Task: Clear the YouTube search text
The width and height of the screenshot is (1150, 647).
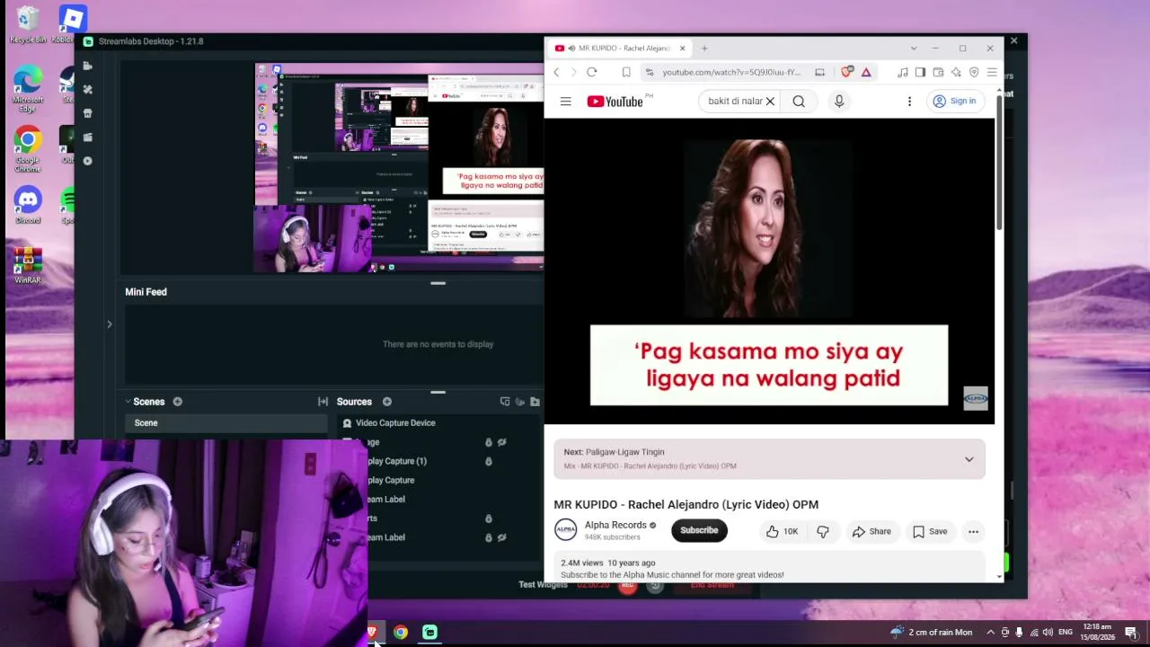Action: (x=770, y=102)
